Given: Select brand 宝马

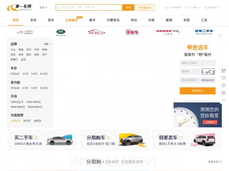Looking at the screenshot, I should 29,49.
